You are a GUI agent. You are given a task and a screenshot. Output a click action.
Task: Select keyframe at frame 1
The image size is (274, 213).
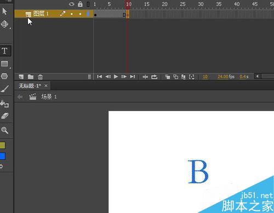pyautogui.click(x=95, y=14)
